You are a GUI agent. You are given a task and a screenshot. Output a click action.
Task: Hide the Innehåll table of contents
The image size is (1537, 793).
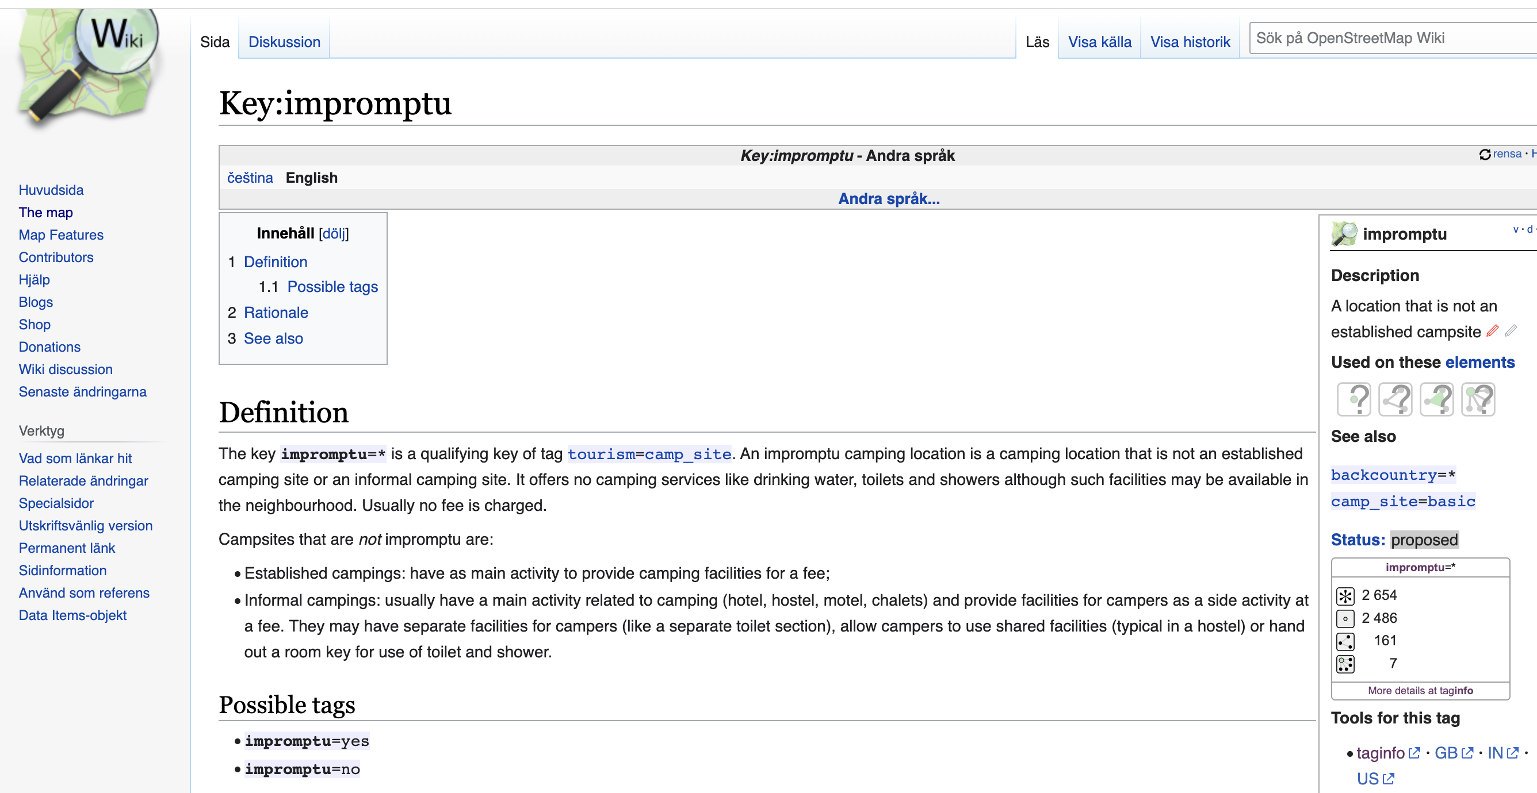click(334, 234)
